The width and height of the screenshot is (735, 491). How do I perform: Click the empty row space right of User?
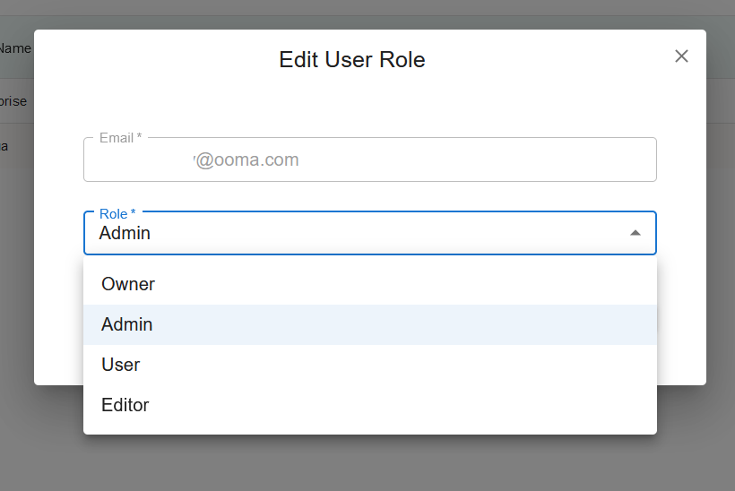(403, 365)
